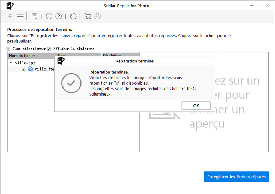Open the shopping cart buy icon
This screenshot has width=275, height=194.
coord(88,16)
